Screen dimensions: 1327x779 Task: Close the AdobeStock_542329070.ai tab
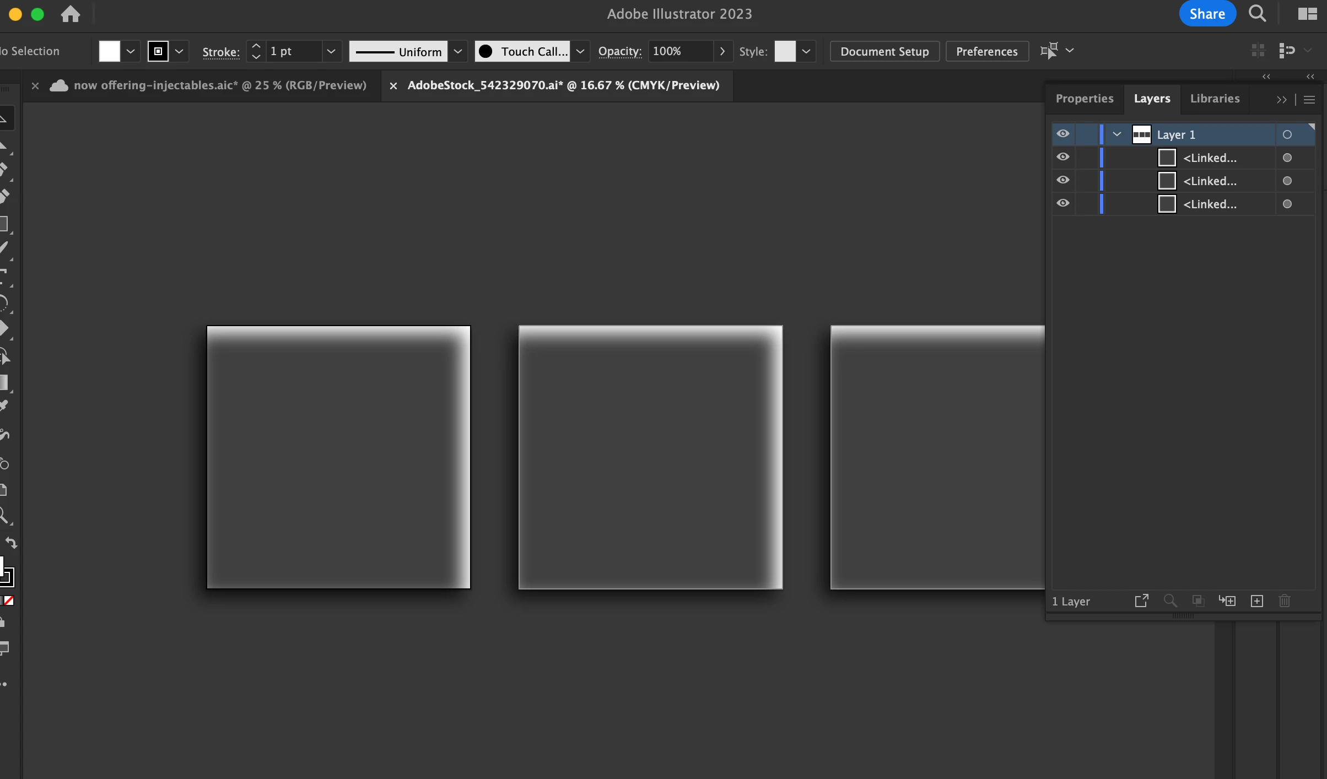[x=393, y=85]
